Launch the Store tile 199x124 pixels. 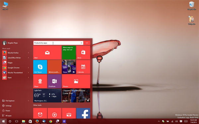pos(83,53)
